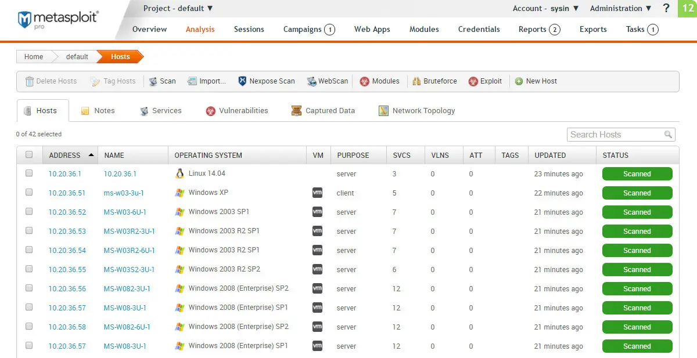This screenshot has height=358, width=697.
Task: Click inside the Search Hosts field
Action: [616, 134]
